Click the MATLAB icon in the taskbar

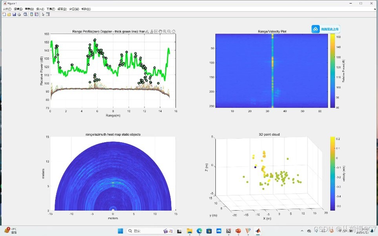[258, 231]
